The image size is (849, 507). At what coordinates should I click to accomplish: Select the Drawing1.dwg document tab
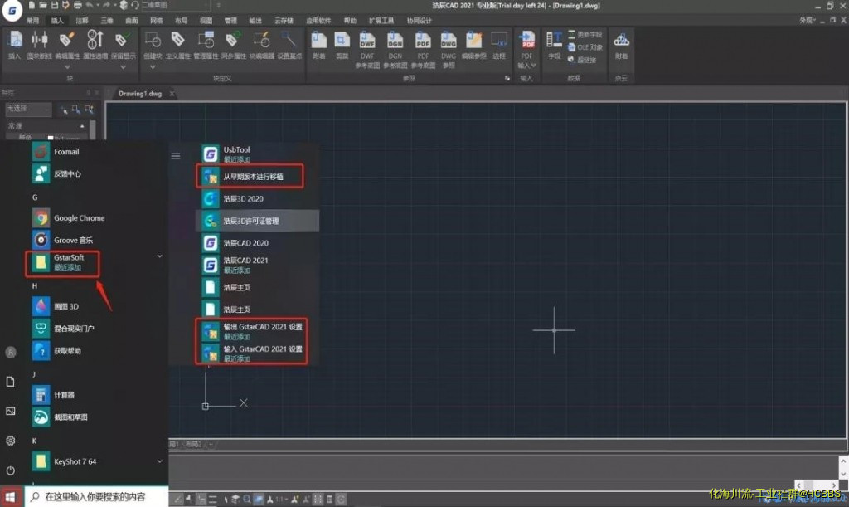pos(140,94)
